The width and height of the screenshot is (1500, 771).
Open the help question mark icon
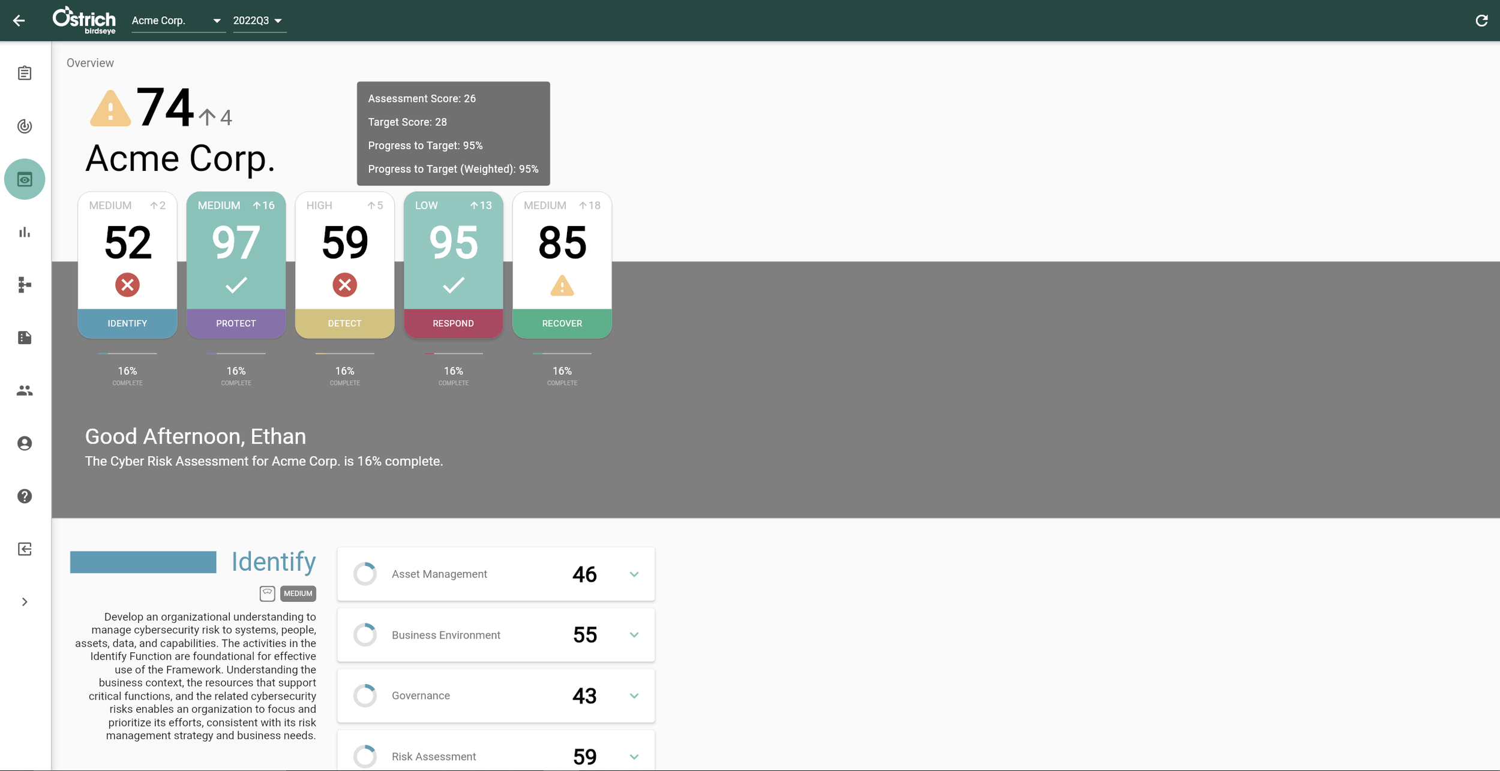(25, 496)
